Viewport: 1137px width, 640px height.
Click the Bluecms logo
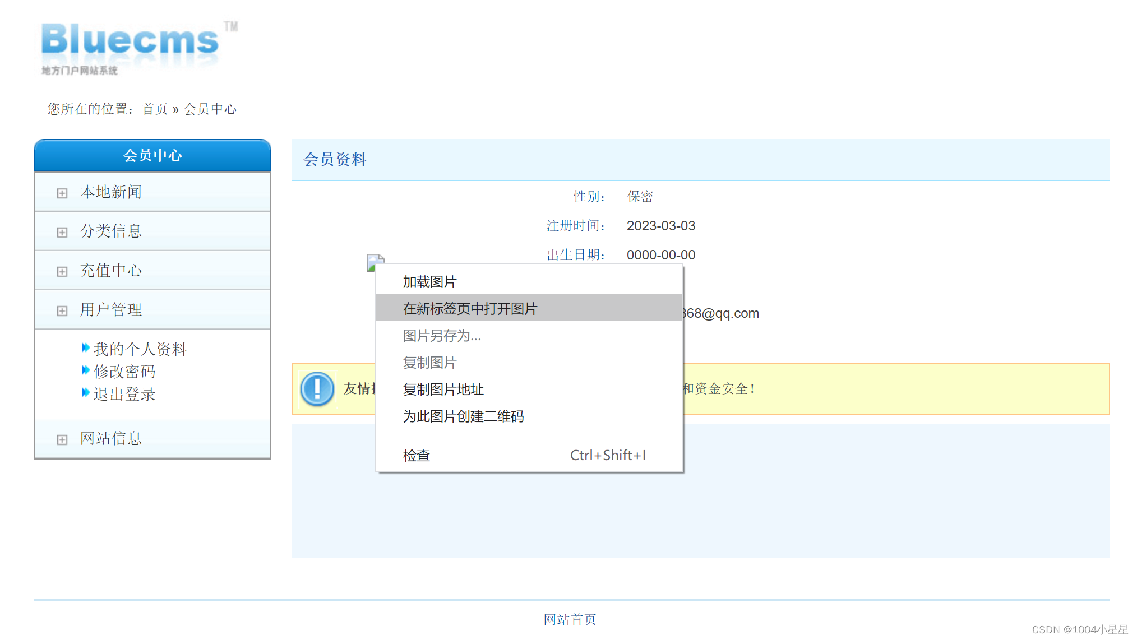139,48
